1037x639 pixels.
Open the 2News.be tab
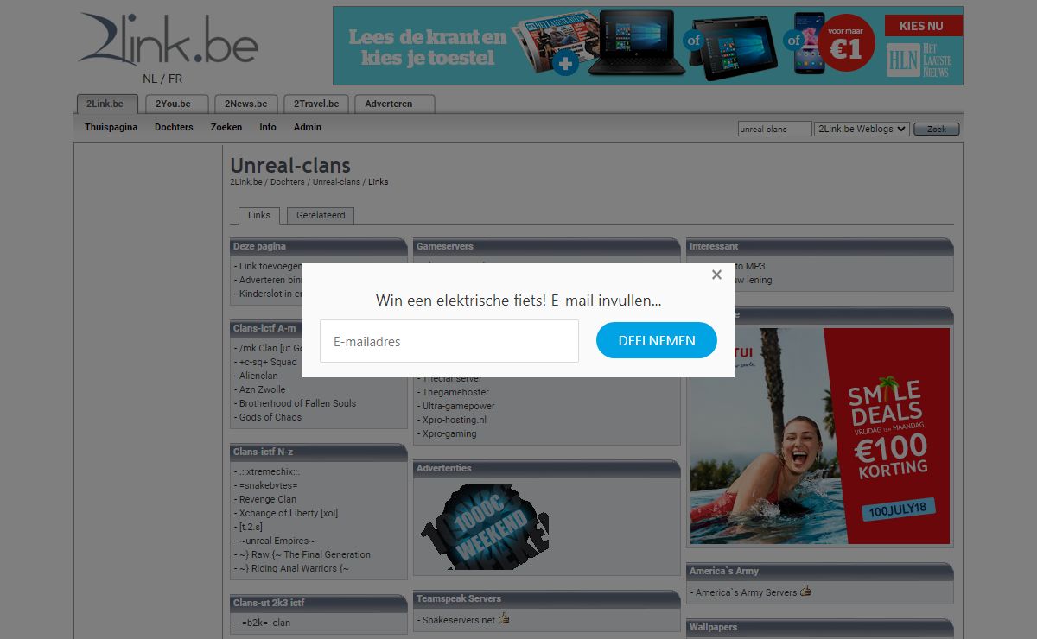click(245, 104)
